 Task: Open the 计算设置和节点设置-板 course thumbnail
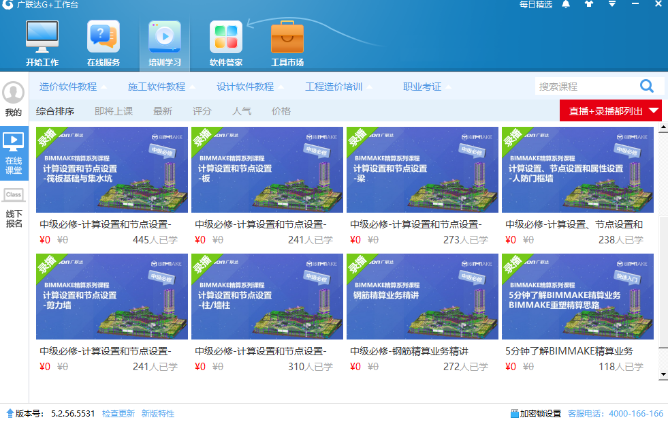(267, 170)
